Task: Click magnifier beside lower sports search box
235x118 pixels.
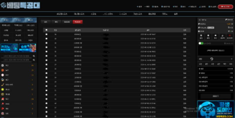Action: pyautogui.click(x=34, y=60)
